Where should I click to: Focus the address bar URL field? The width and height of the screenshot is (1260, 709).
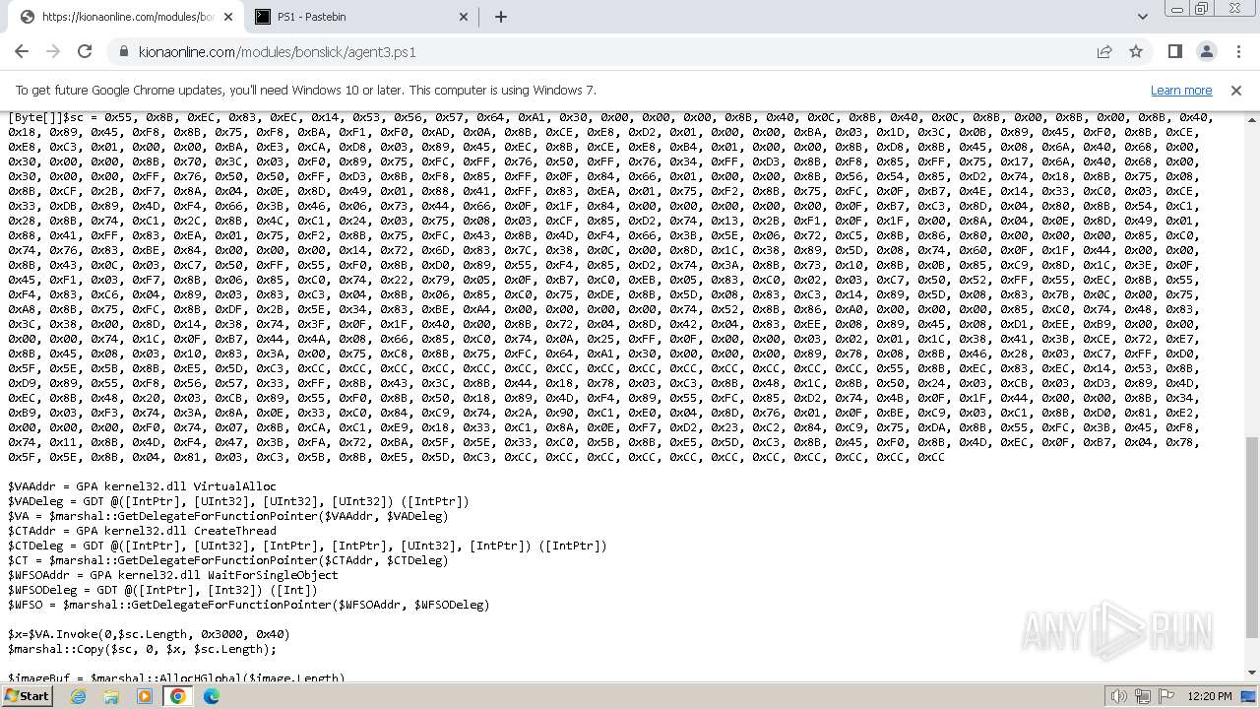pos(610,51)
